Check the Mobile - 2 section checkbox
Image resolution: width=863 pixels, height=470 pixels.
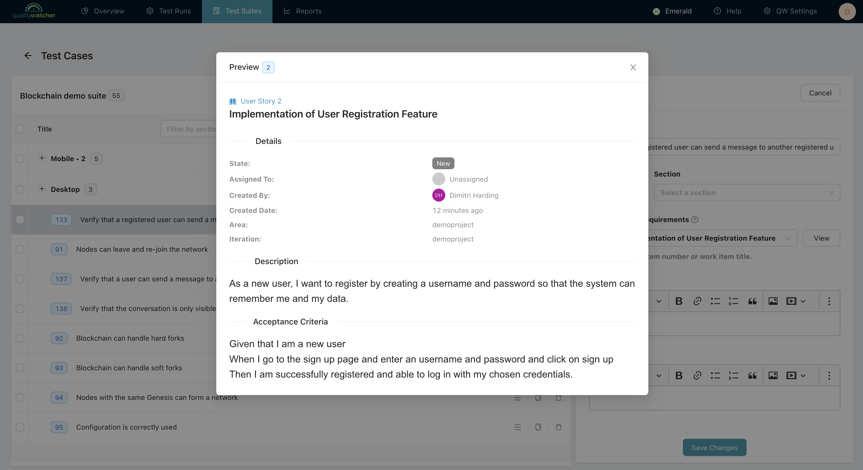coord(20,158)
